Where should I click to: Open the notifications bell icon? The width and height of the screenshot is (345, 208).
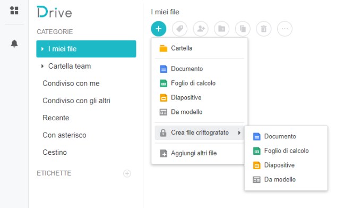pyautogui.click(x=14, y=44)
